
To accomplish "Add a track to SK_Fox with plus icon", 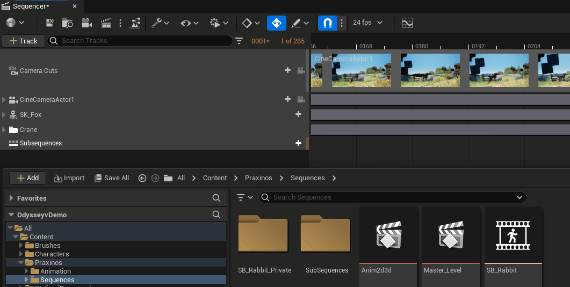I will point(298,114).
